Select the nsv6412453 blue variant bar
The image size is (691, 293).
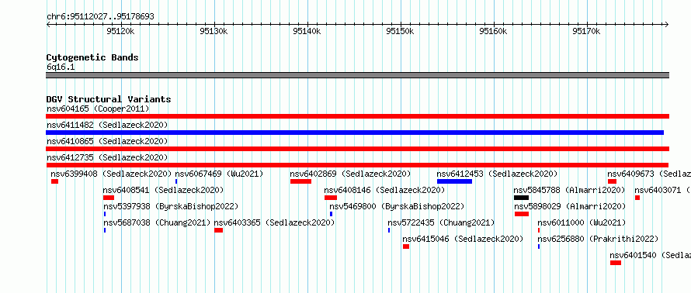(454, 181)
